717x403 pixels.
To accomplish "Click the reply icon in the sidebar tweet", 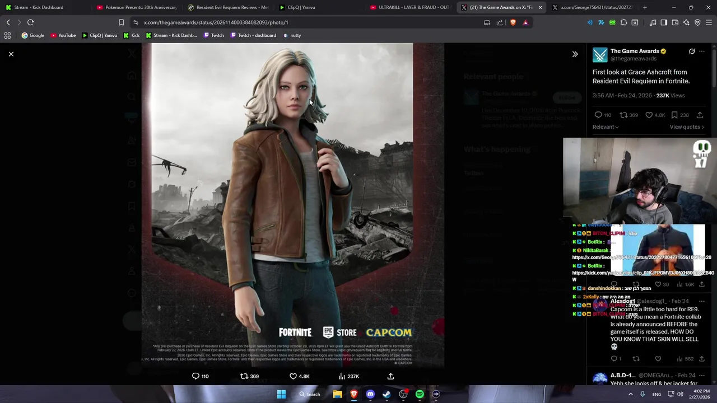I will click(598, 115).
